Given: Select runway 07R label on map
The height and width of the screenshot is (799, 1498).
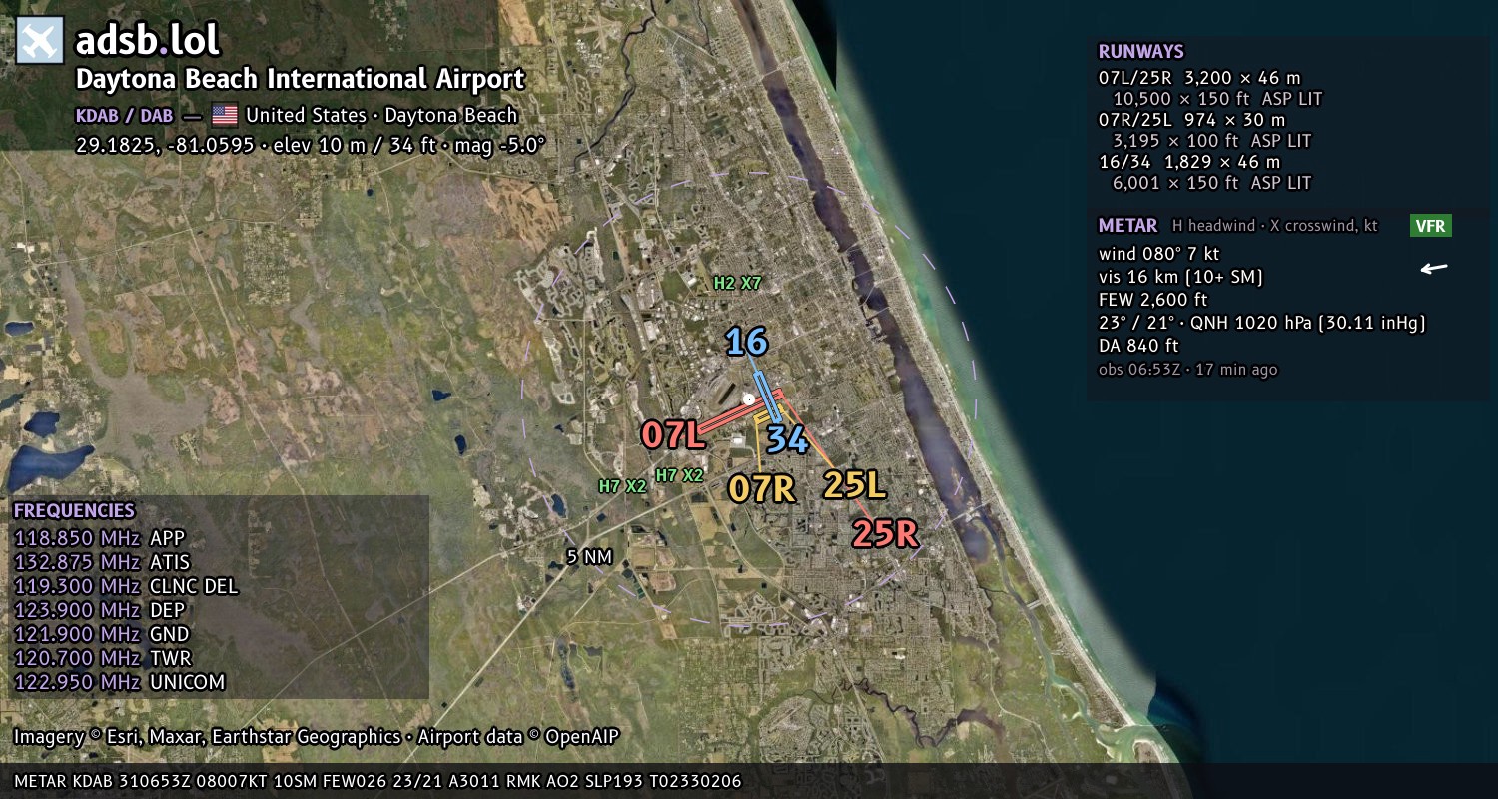Looking at the screenshot, I should tap(761, 488).
